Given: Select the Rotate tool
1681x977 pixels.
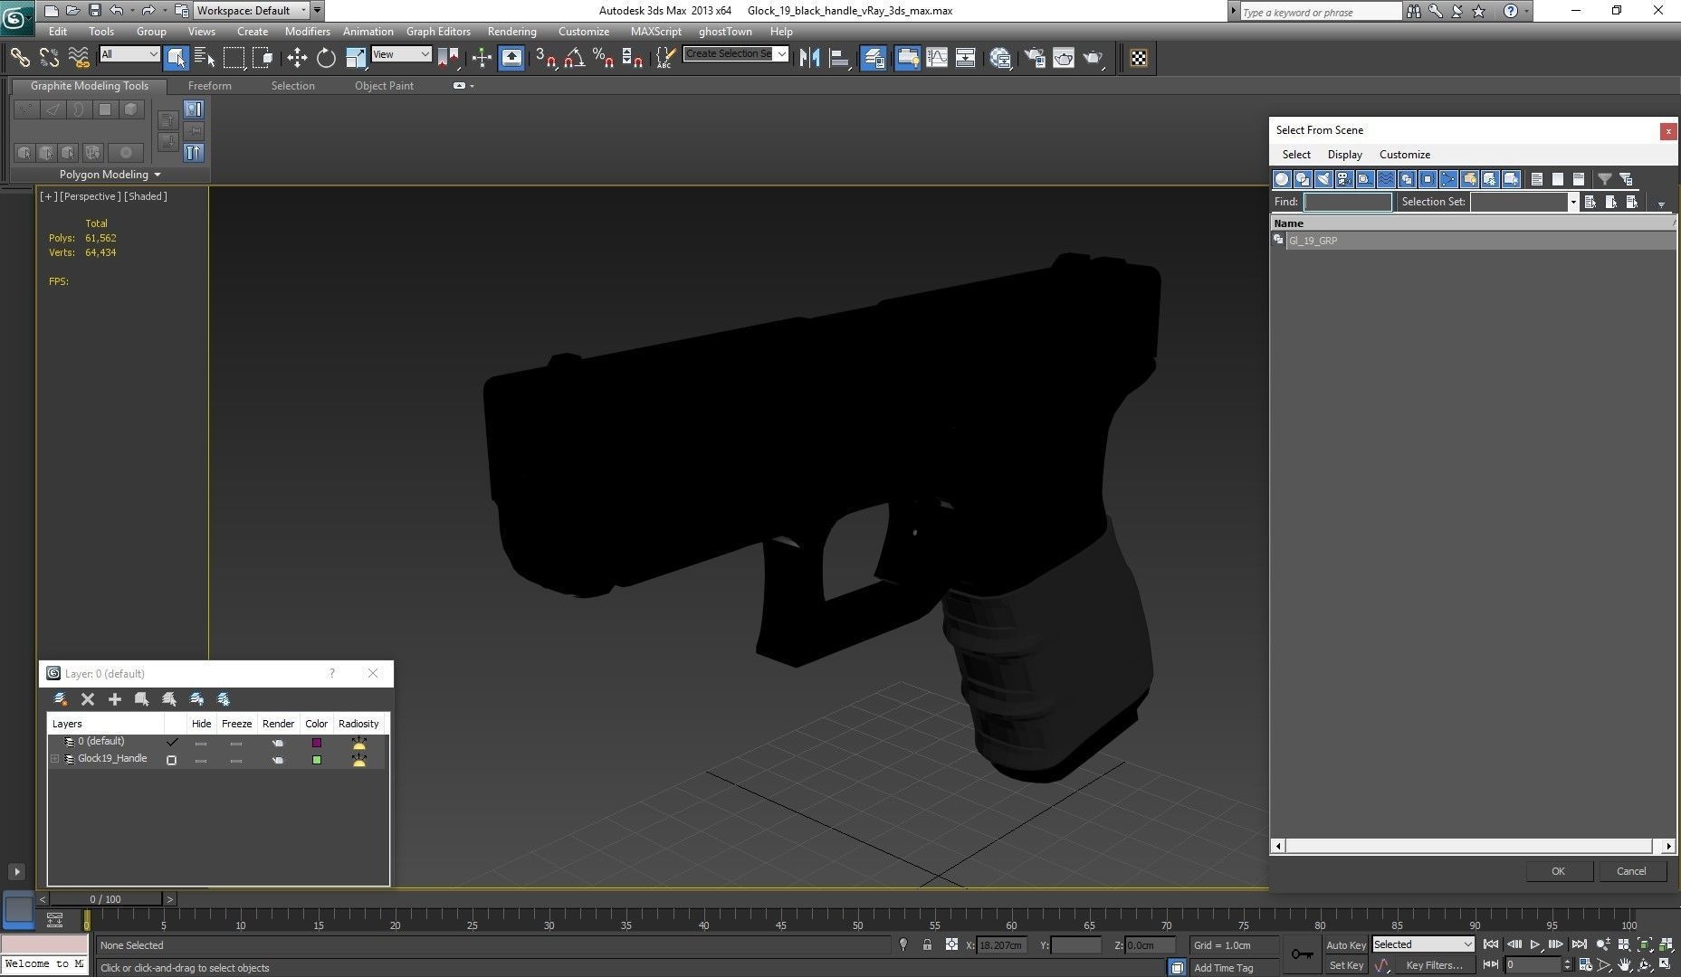Looking at the screenshot, I should (326, 58).
